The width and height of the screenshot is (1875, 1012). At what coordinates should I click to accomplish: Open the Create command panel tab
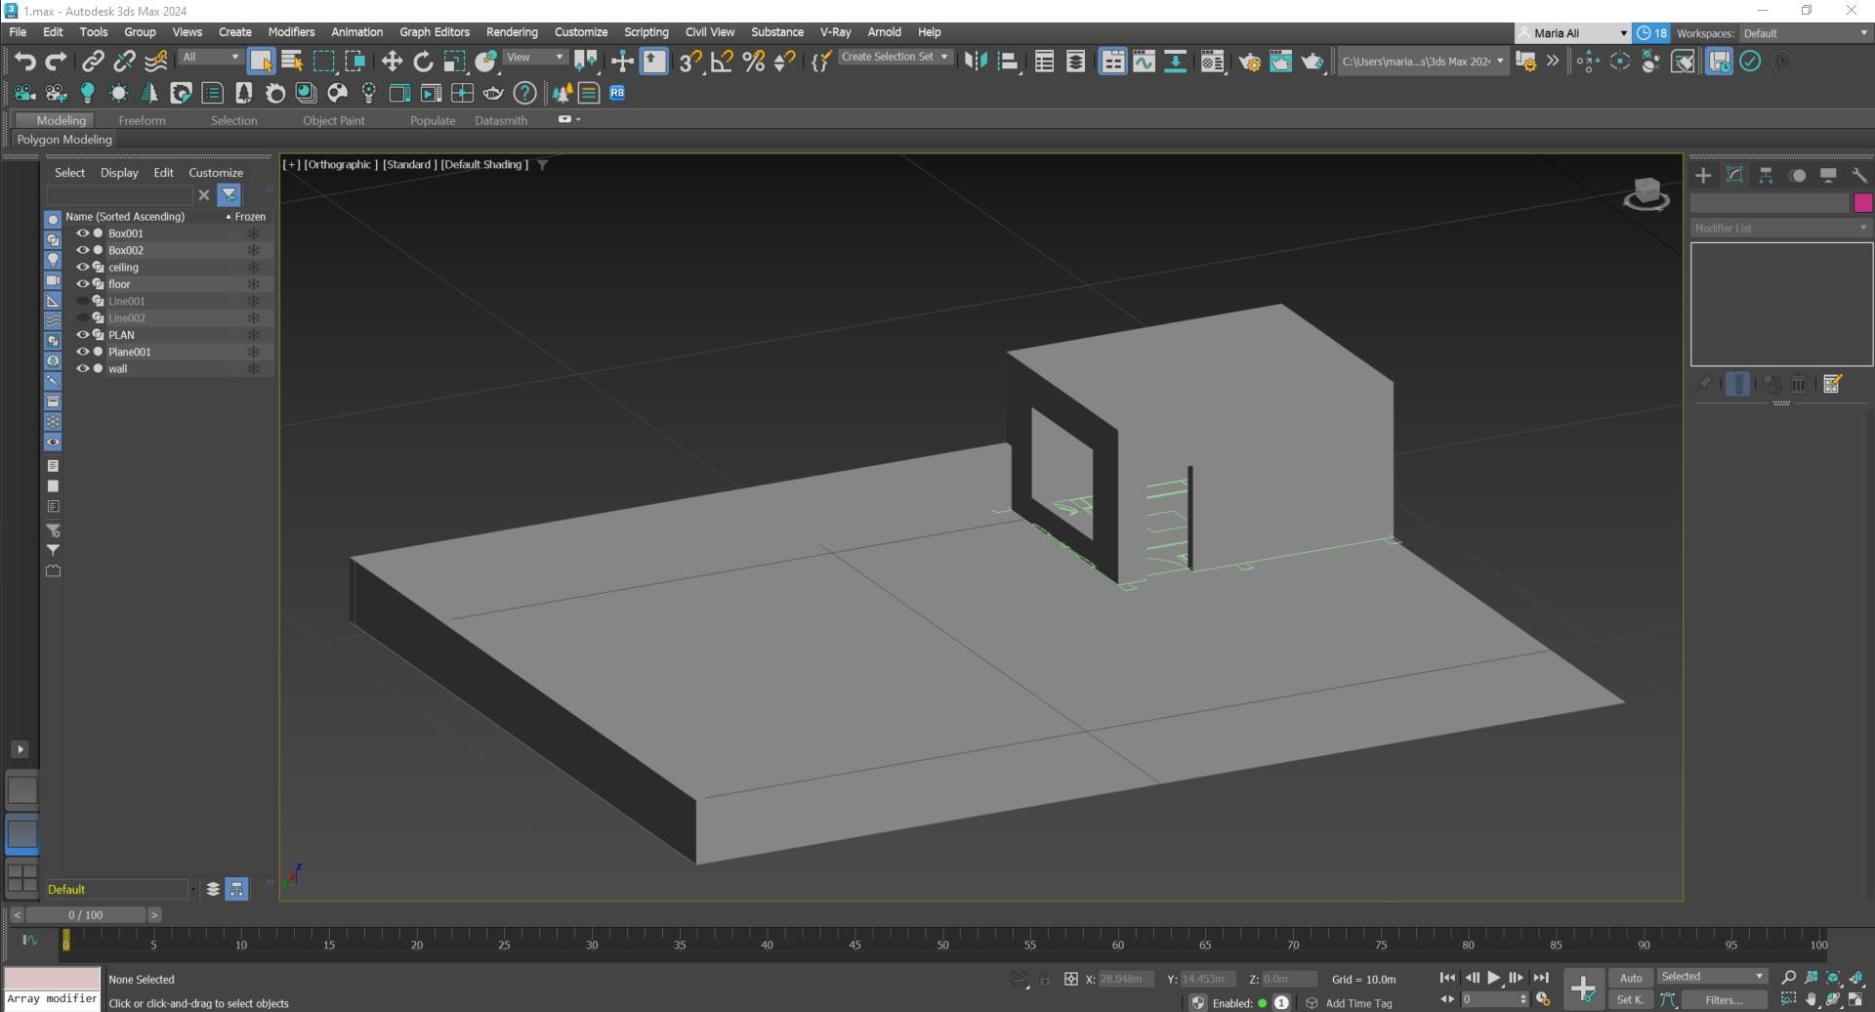click(x=1703, y=175)
